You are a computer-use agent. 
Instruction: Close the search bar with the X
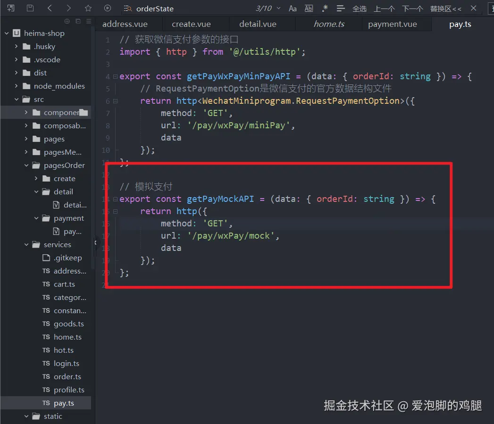[474, 8]
